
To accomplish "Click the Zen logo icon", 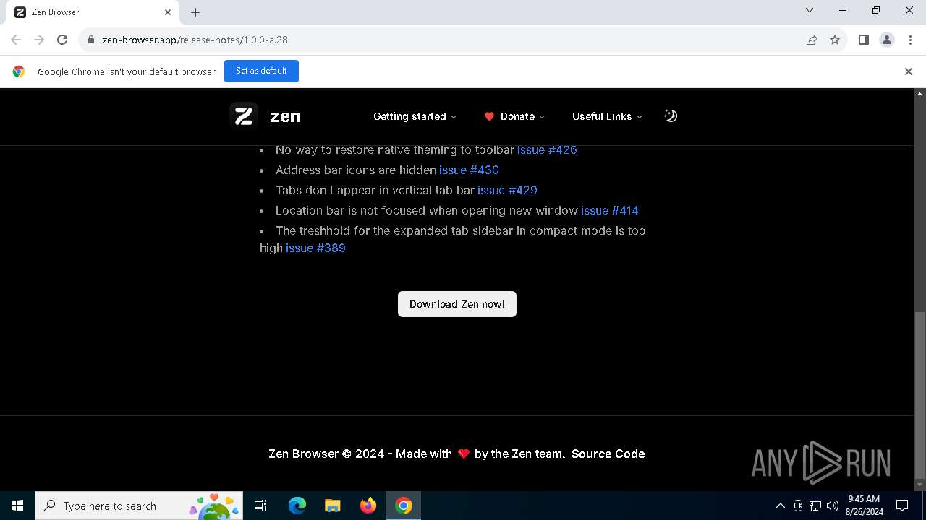I will (x=244, y=116).
